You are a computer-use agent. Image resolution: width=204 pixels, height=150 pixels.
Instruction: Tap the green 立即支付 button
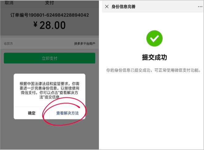coord(49,58)
